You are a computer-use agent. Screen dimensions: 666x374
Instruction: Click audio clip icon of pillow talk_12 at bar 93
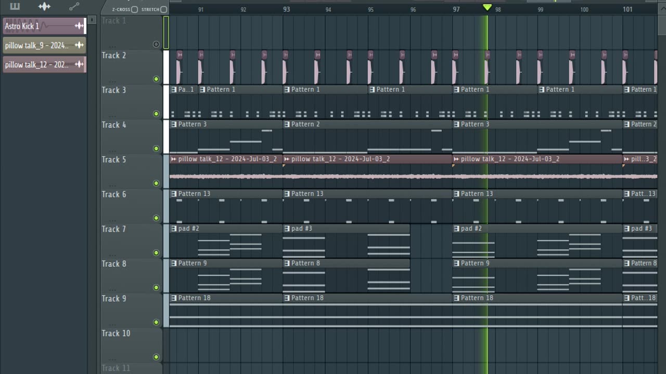click(287, 159)
